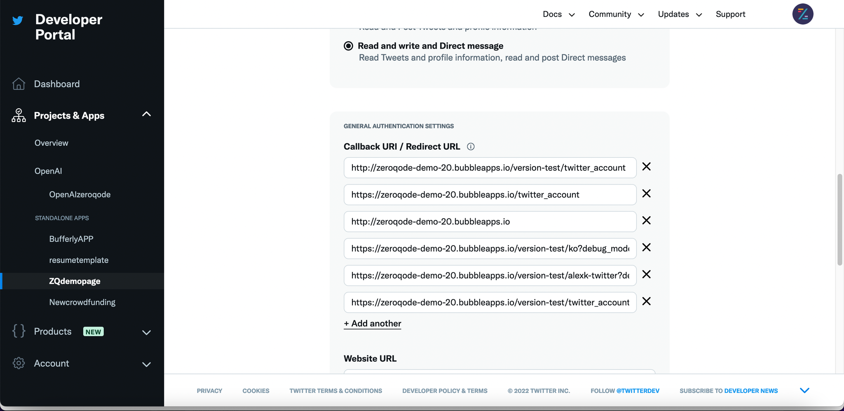The image size is (844, 411).
Task: Open the user profile avatar menu
Action: [x=802, y=14]
